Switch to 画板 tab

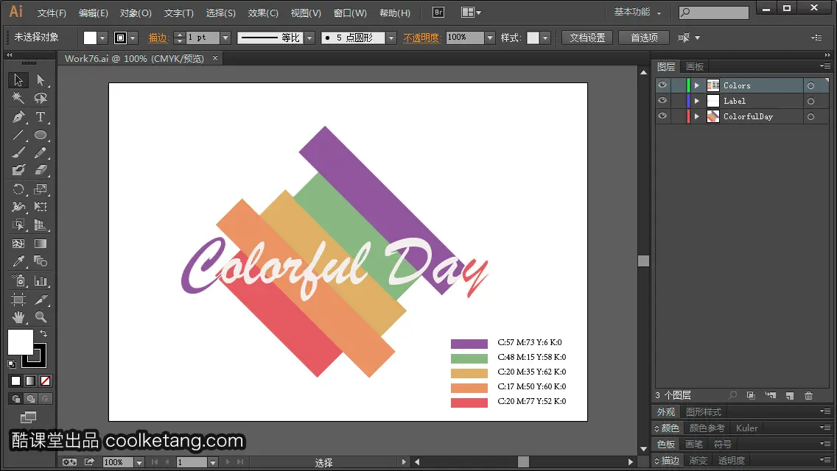coord(695,67)
